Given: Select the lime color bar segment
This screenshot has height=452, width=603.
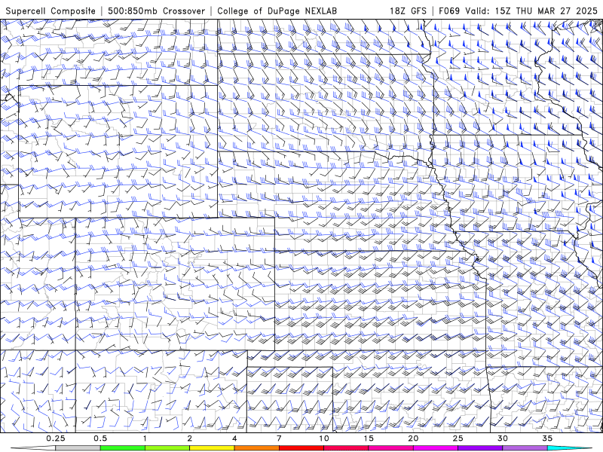Looking at the screenshot, I should 167,448.
